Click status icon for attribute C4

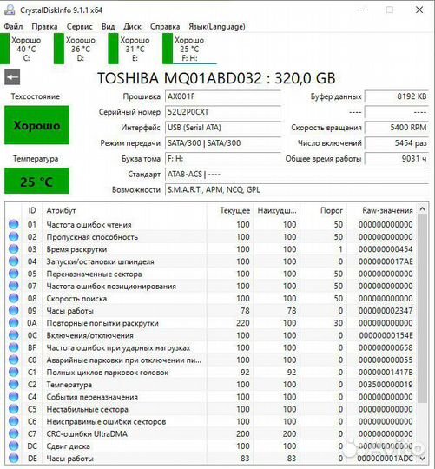tap(13, 397)
